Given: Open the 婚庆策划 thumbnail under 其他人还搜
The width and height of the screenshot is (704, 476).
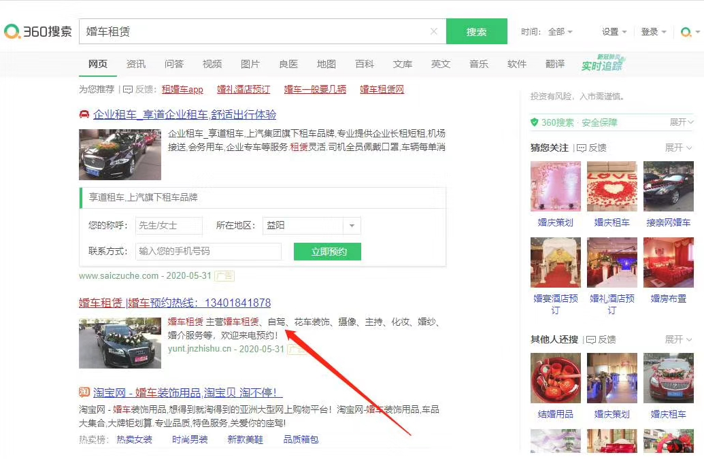Looking at the screenshot, I should pyautogui.click(x=612, y=378).
